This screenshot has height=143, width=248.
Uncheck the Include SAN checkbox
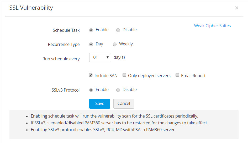click(91, 75)
